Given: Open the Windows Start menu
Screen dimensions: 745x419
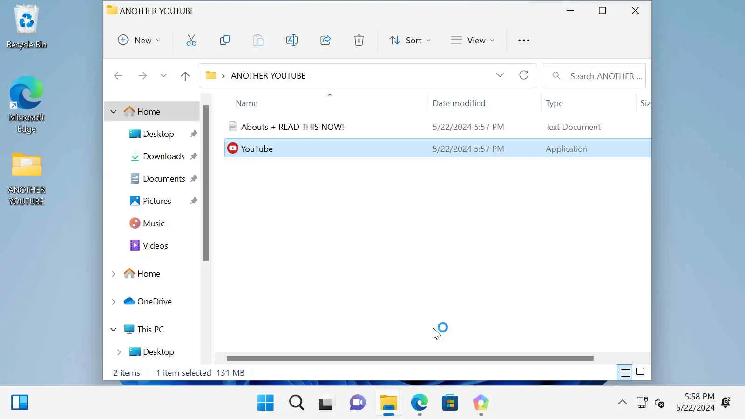Looking at the screenshot, I should click(x=265, y=403).
